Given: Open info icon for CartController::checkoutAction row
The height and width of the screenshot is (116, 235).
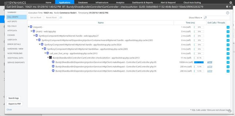Looking at the screenshot, I should tap(228, 58).
